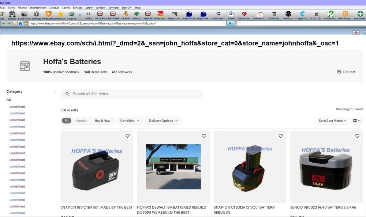Open the Explore binoculars toolbar icon

12,15
